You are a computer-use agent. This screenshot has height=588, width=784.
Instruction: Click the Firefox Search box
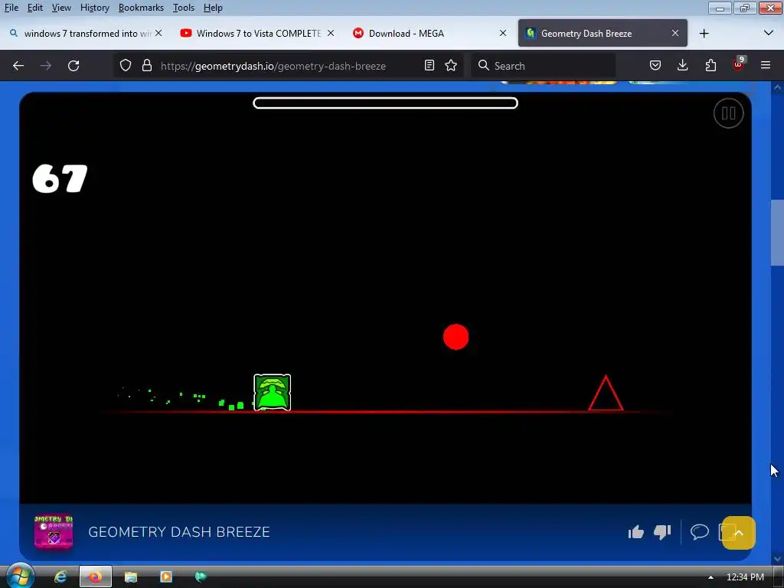click(544, 66)
